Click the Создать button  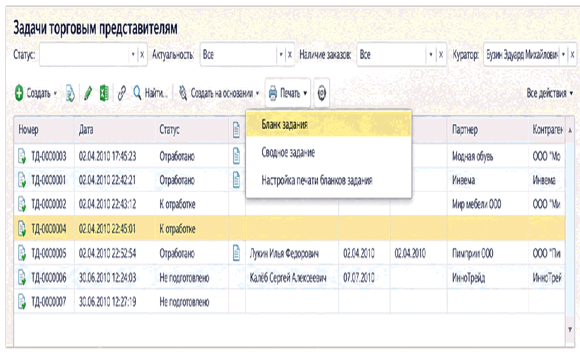pyautogui.click(x=36, y=93)
